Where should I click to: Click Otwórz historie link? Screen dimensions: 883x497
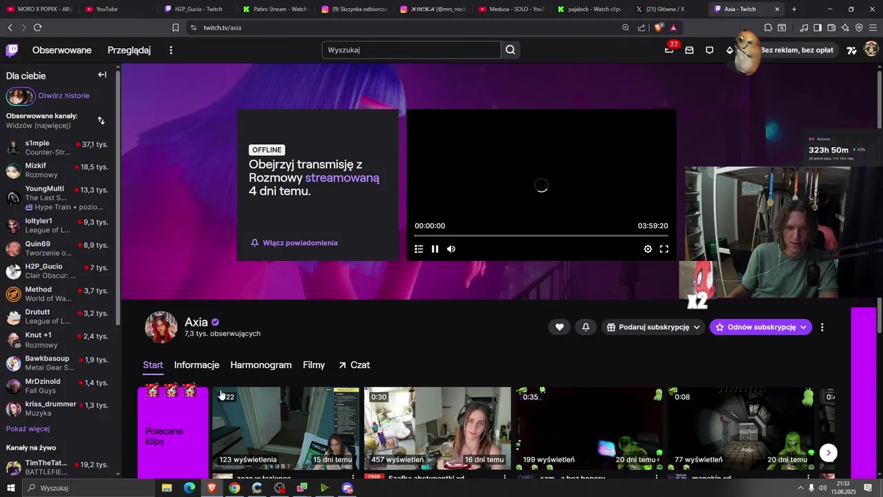click(63, 96)
